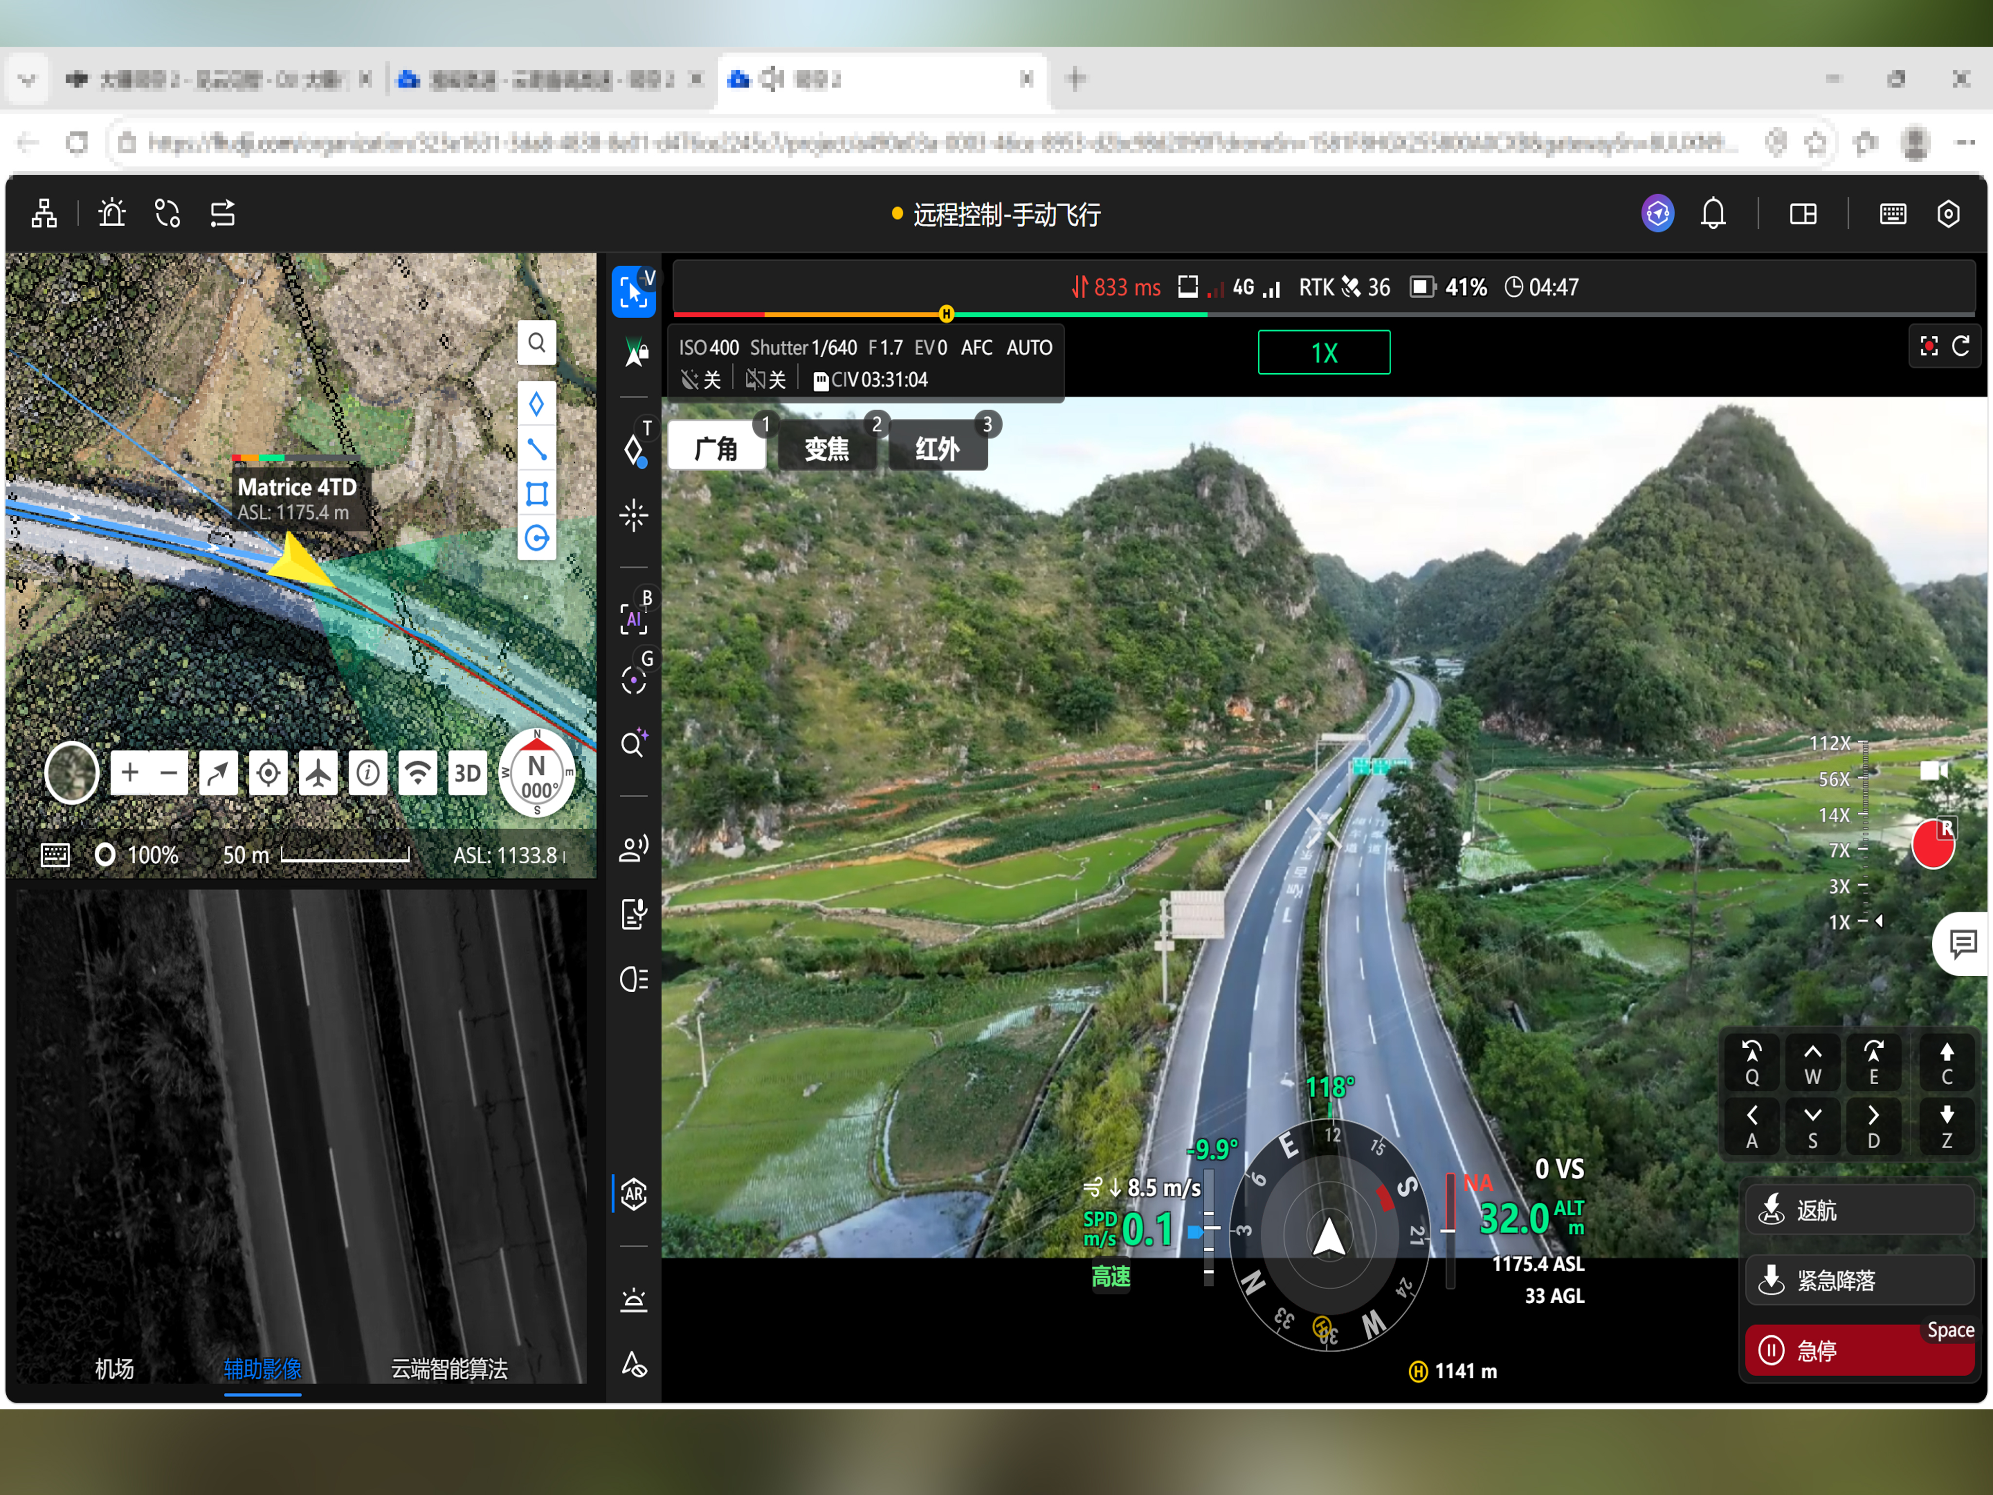Screen dimensions: 1993x1495
Task: Open the keyboard shortcuts icon in top bar
Action: click(1892, 214)
